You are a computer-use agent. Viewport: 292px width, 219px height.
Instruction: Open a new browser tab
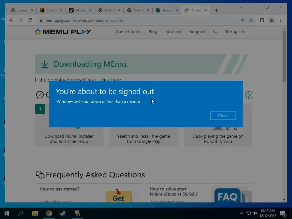click(216, 10)
